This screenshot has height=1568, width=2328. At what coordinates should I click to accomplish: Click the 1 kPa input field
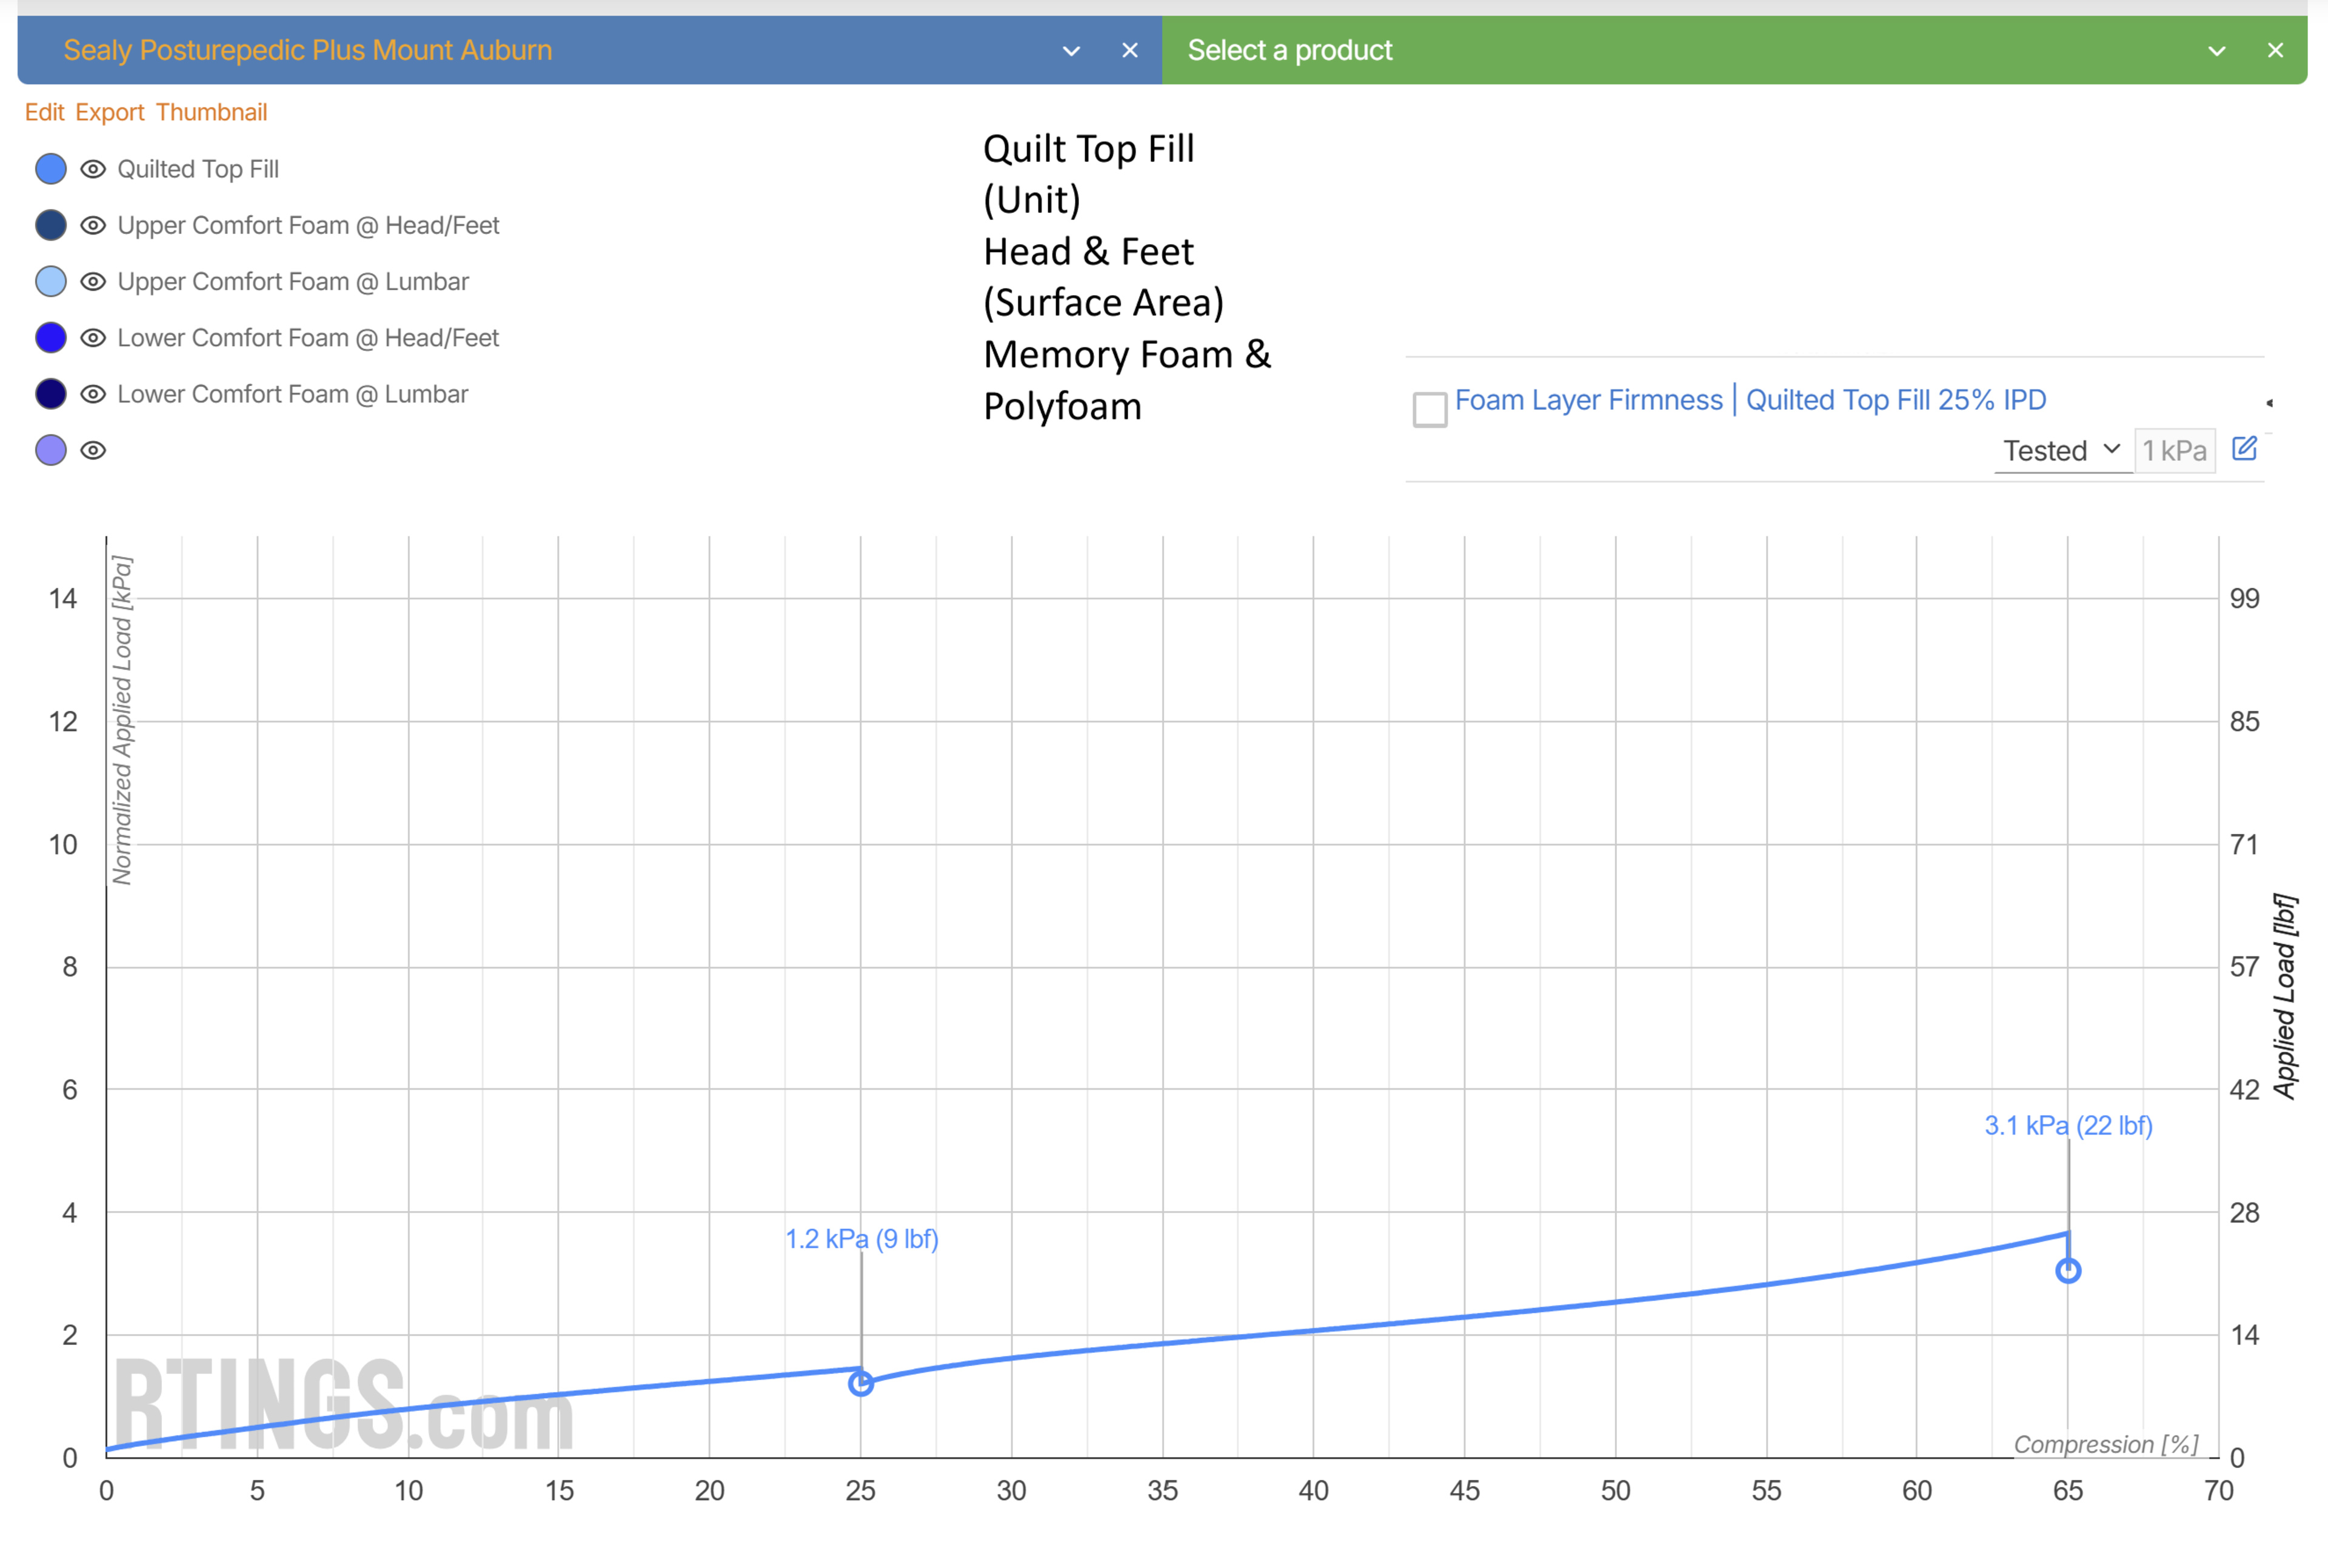[x=2174, y=451]
